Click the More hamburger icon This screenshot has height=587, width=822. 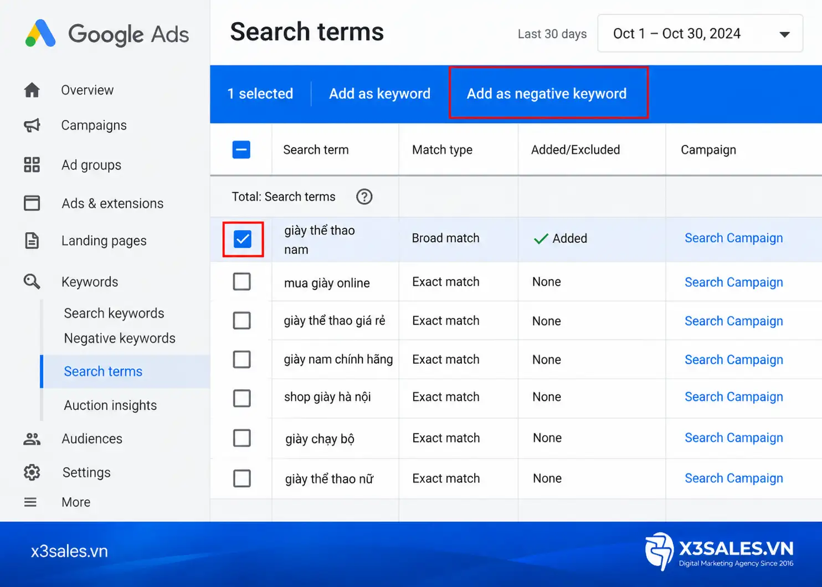click(30, 502)
